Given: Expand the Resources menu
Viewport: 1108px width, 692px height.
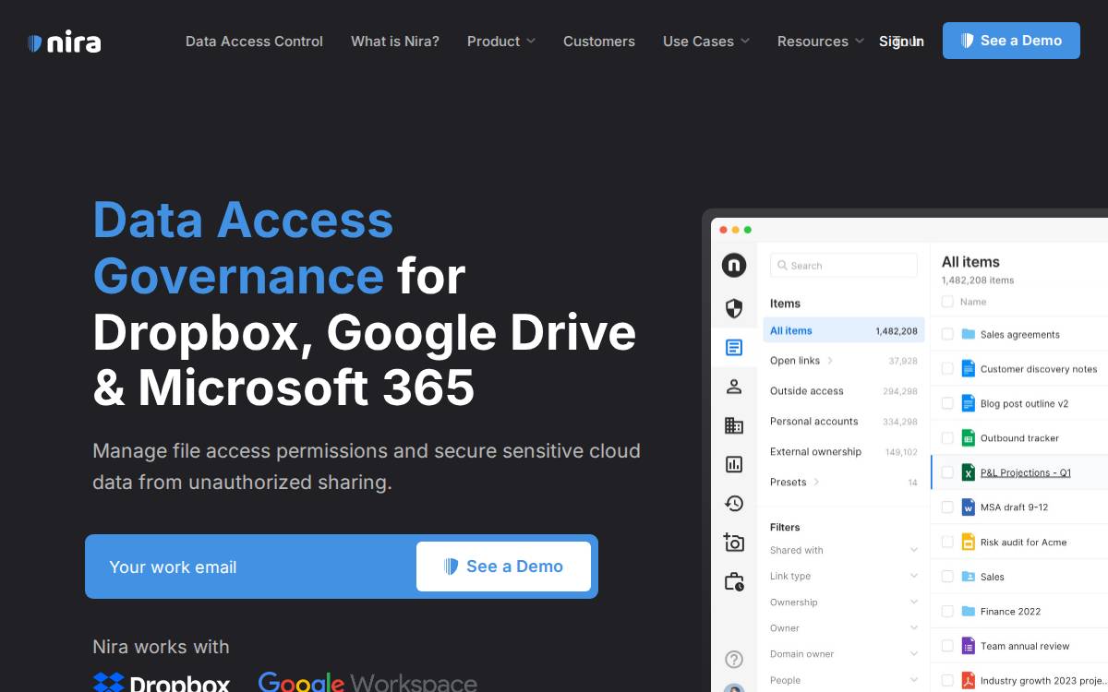Looking at the screenshot, I should [x=821, y=42].
